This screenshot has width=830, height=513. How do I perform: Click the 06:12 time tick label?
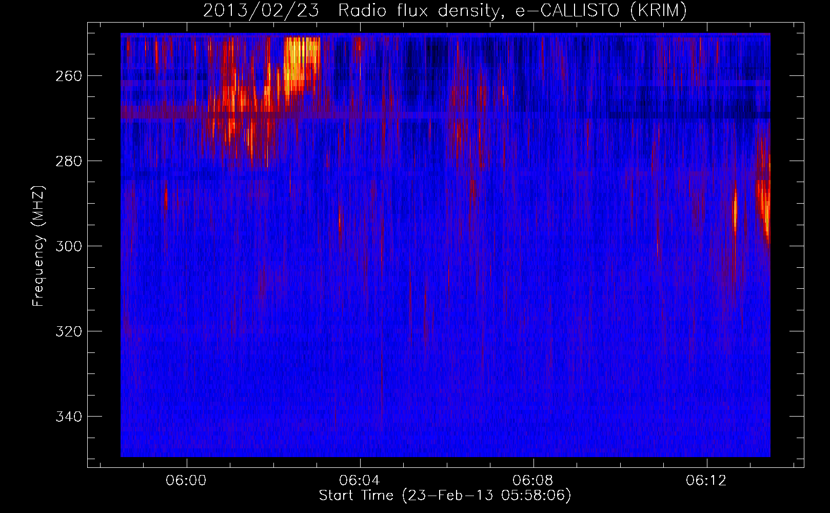(x=706, y=481)
